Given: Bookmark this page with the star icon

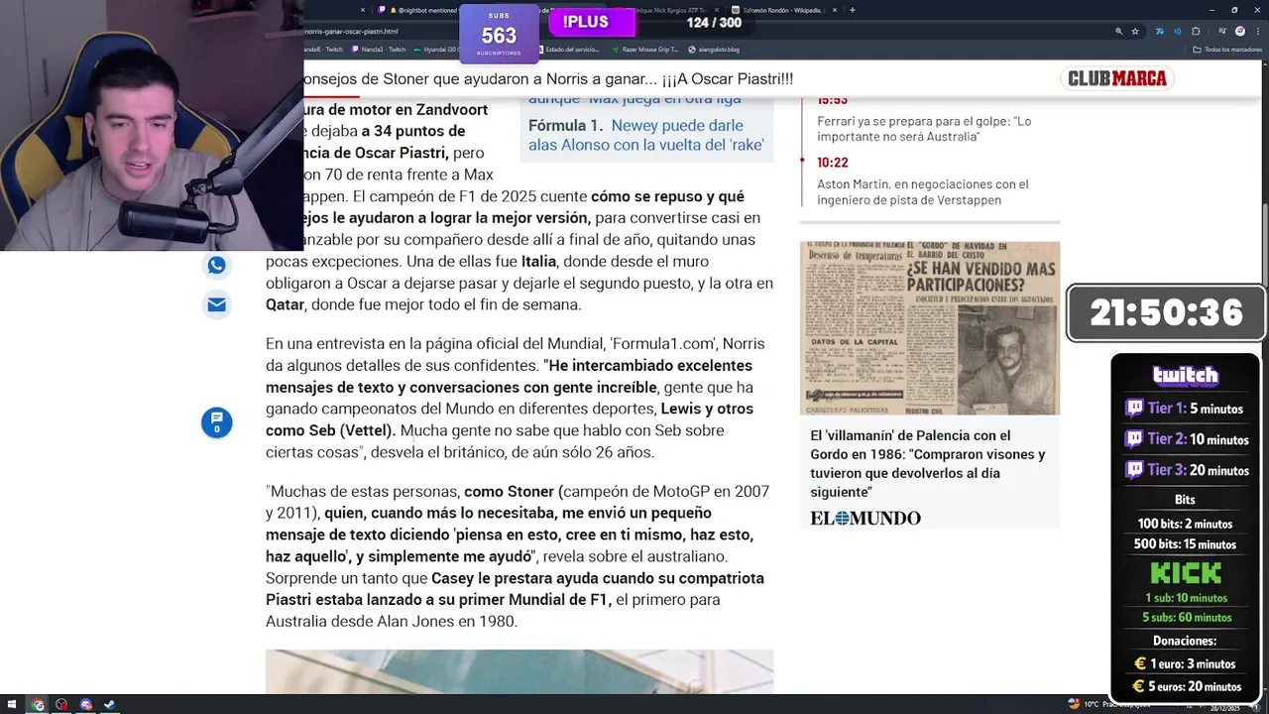Looking at the screenshot, I should [x=1135, y=31].
